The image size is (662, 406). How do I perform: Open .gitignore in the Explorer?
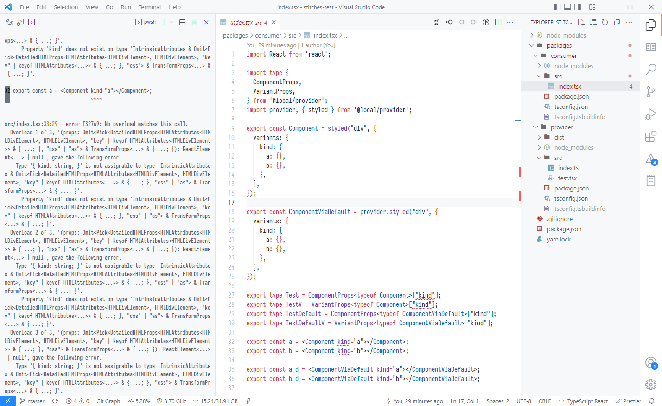point(560,219)
